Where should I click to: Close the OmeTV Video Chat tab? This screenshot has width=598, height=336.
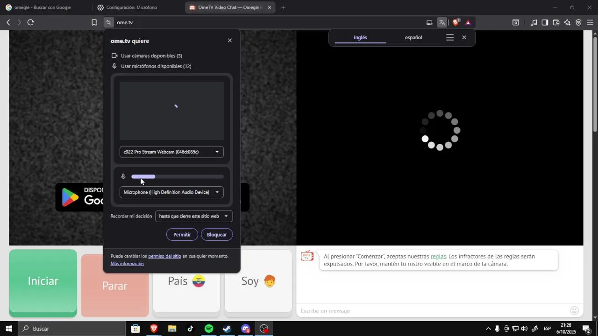[269, 7]
